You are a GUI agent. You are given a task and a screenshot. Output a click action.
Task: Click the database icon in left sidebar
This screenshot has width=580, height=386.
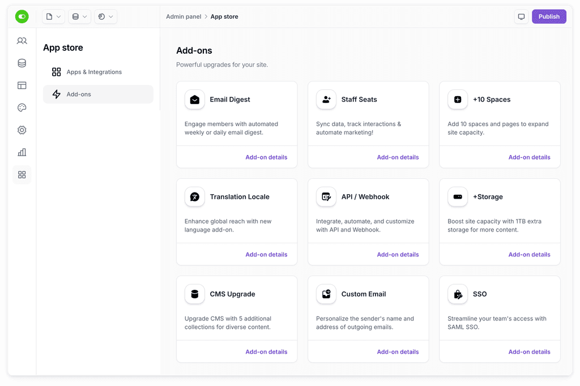pyautogui.click(x=22, y=63)
